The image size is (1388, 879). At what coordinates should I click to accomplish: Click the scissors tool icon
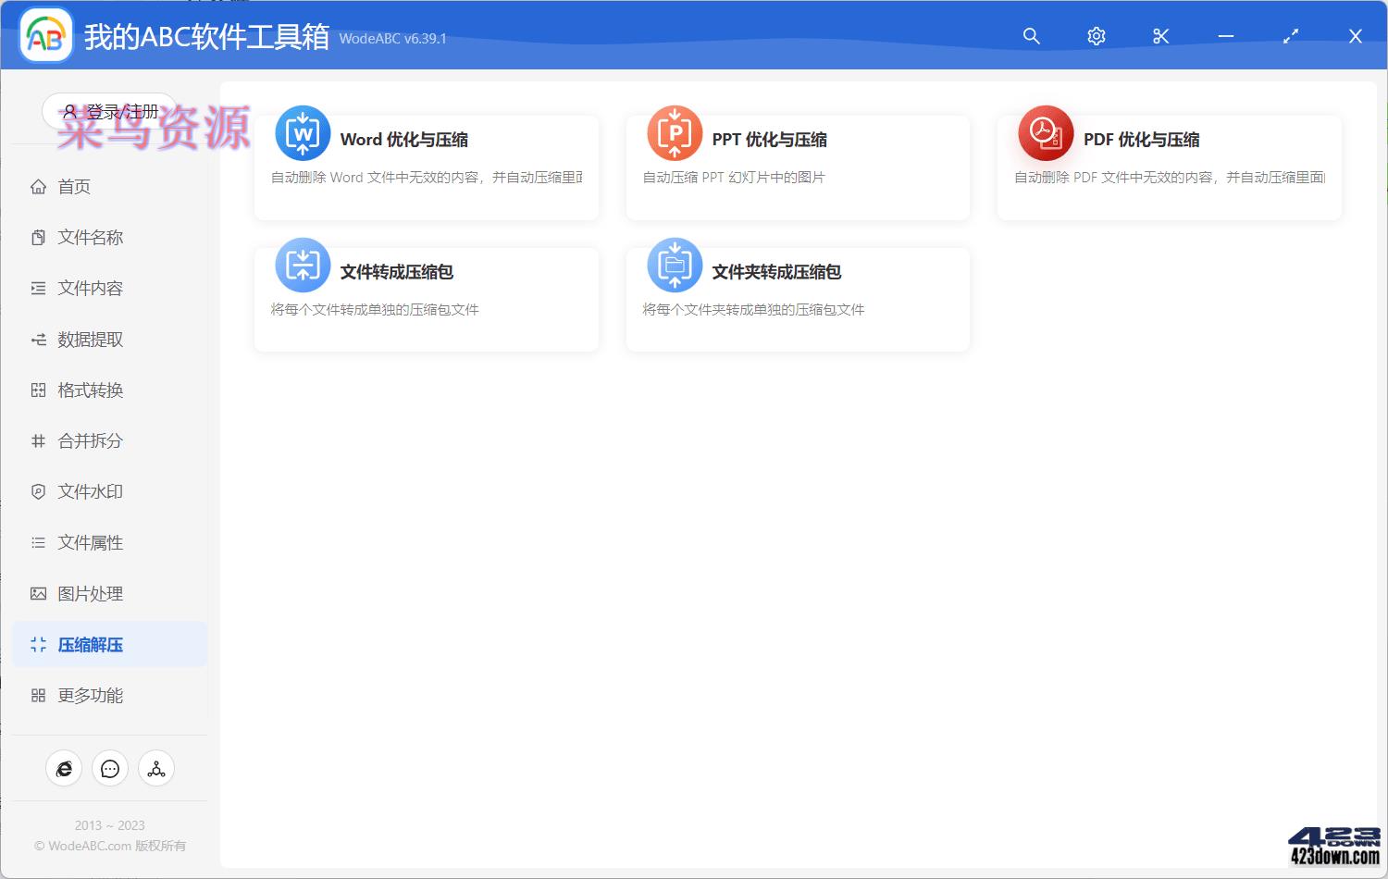coord(1160,36)
